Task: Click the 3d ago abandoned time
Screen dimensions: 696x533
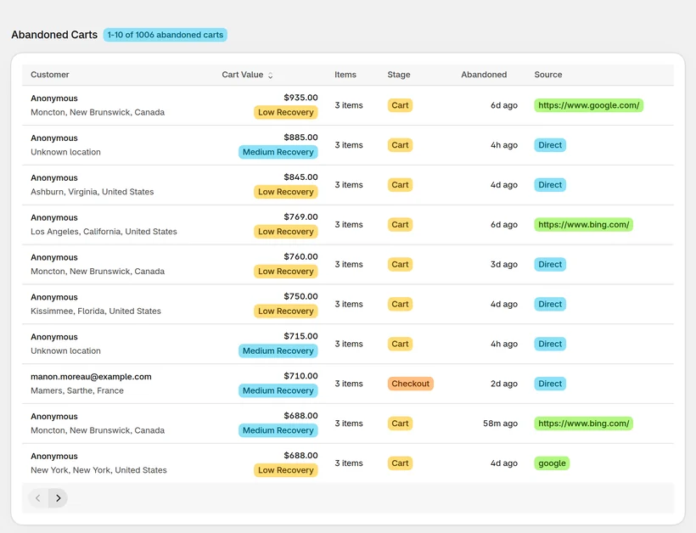Action: 504,264
